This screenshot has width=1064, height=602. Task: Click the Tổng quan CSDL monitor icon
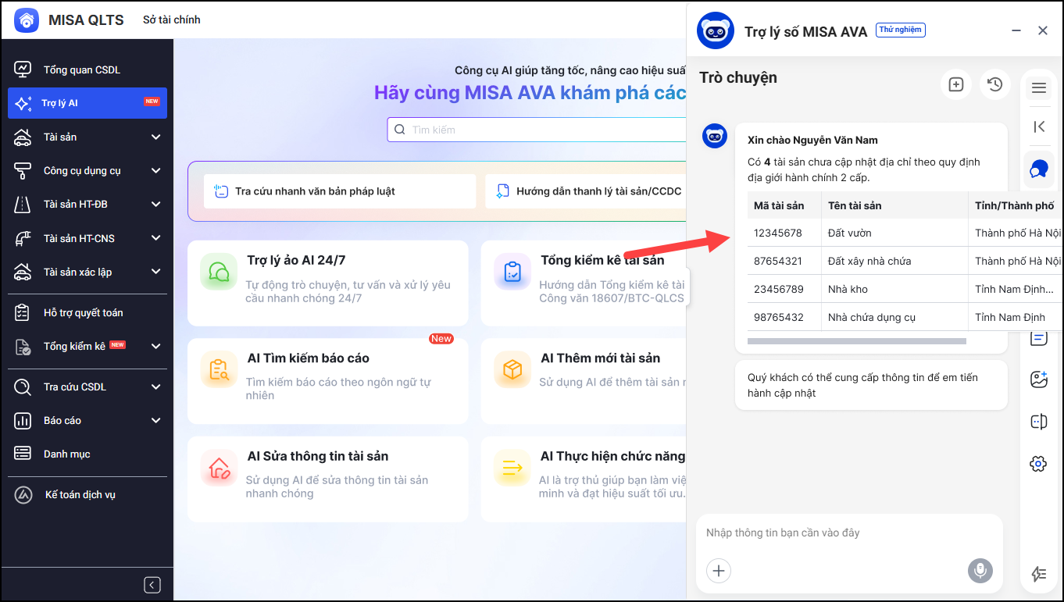(x=23, y=69)
